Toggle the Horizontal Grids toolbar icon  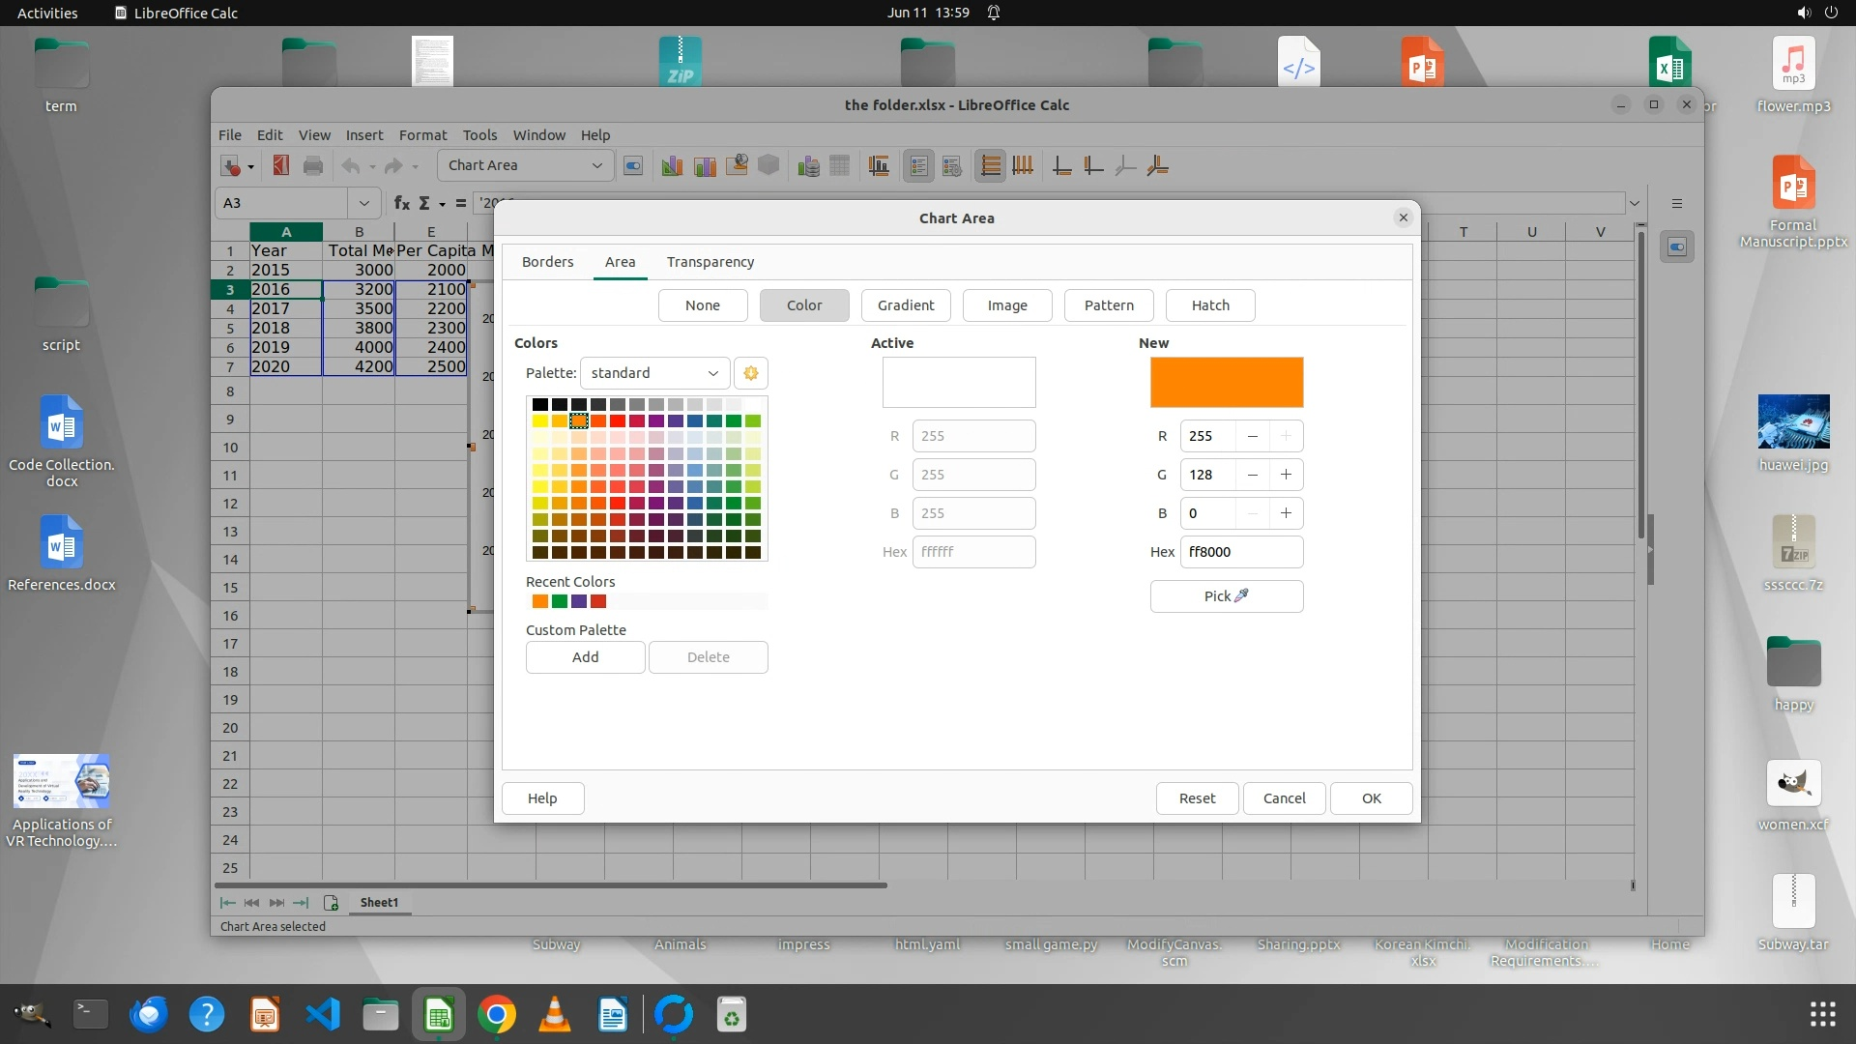coord(990,166)
